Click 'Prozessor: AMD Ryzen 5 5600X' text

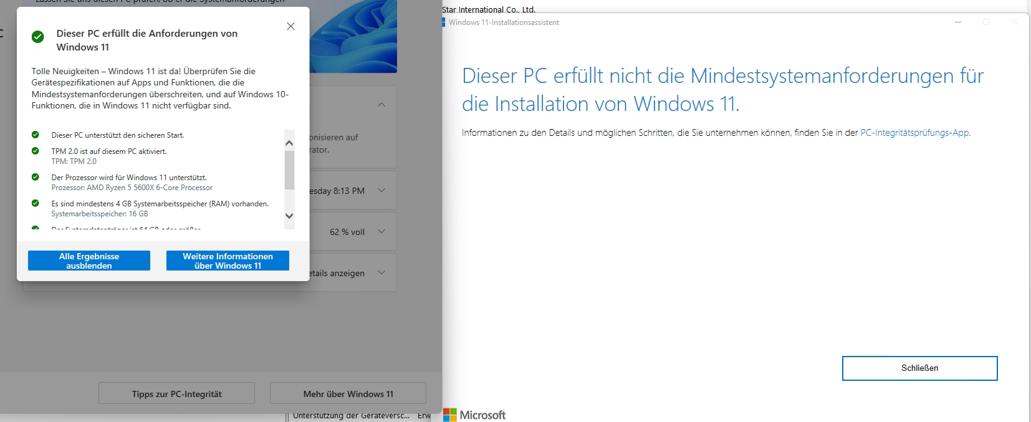point(132,188)
